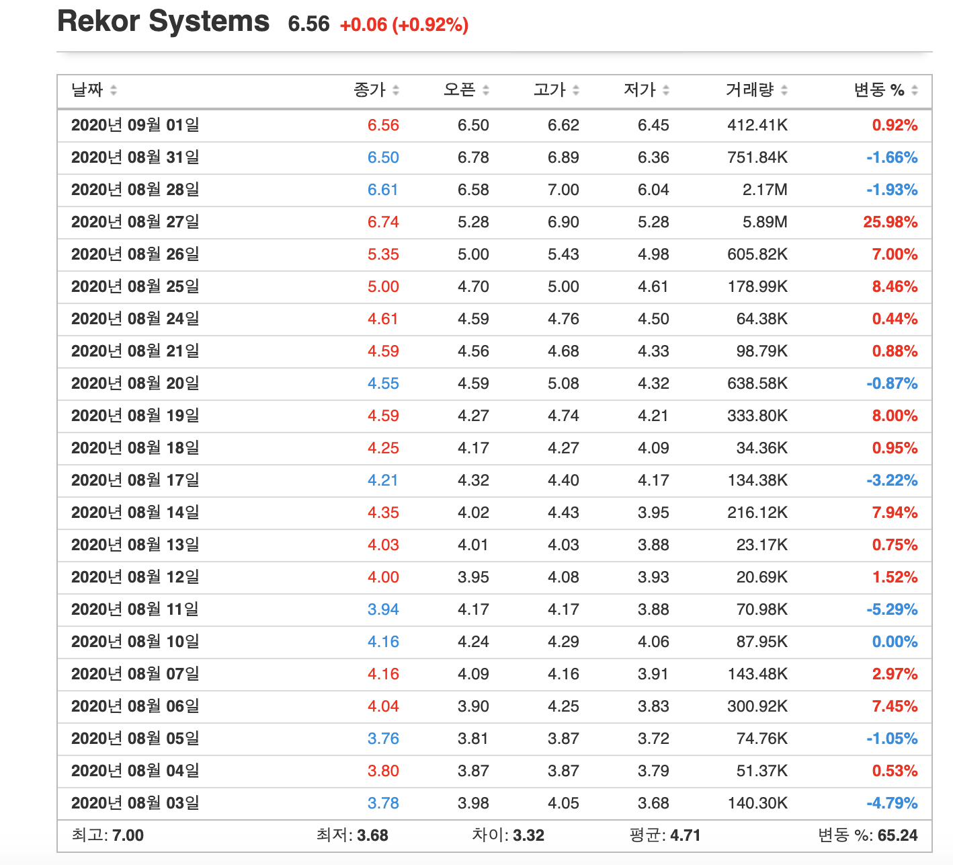Click the 저가 column header label

[x=640, y=90]
